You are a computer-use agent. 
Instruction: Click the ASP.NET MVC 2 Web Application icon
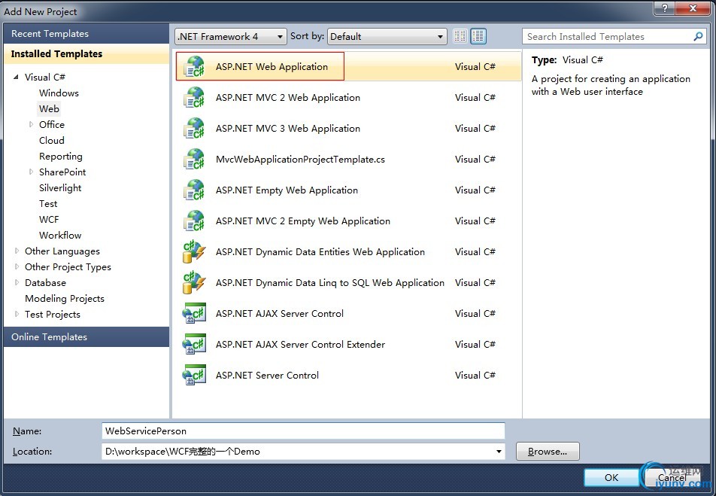click(194, 97)
